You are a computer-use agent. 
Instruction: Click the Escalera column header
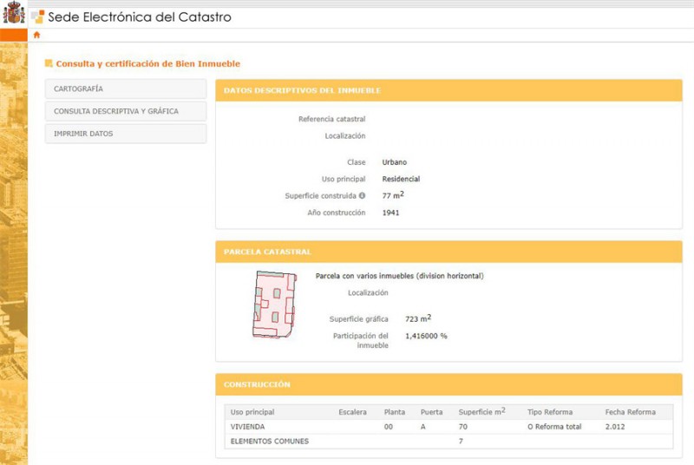353,412
